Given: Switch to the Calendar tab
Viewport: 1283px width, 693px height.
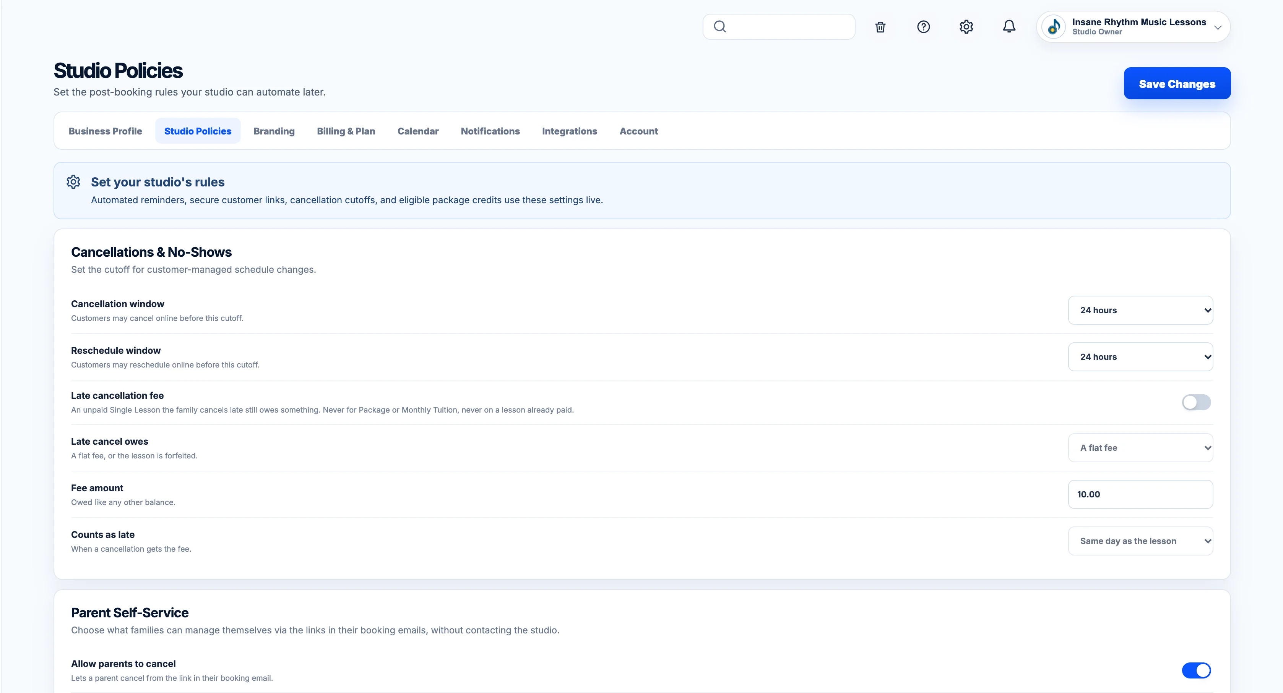Looking at the screenshot, I should 418,131.
